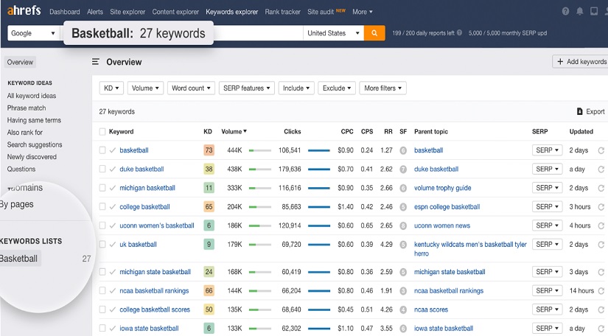608x336 pixels.
Task: Open the Include filter dropdown
Action: [x=296, y=88]
